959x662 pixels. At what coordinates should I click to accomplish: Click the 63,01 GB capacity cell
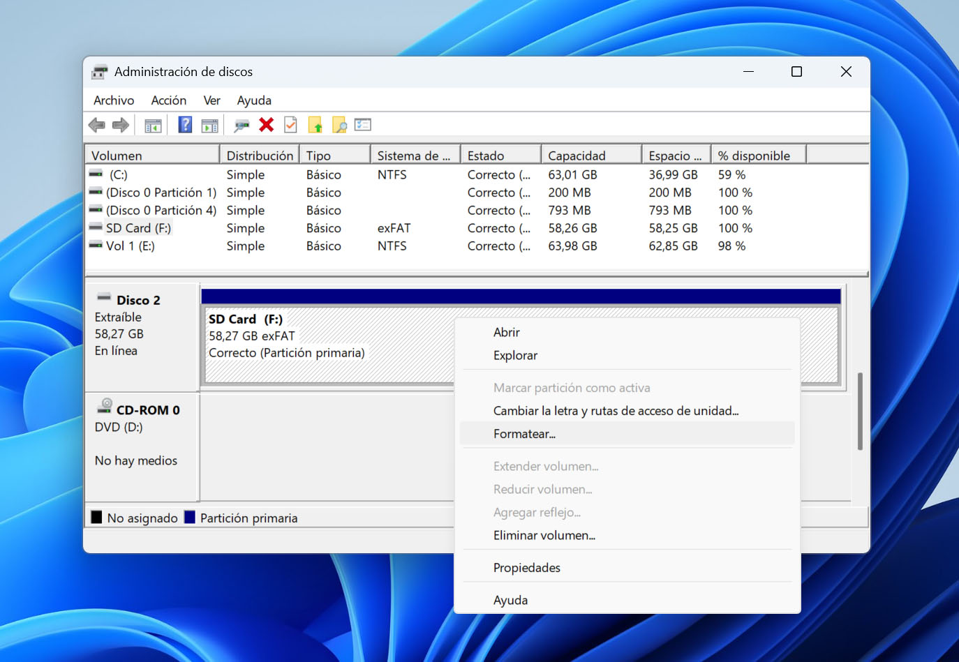572,174
